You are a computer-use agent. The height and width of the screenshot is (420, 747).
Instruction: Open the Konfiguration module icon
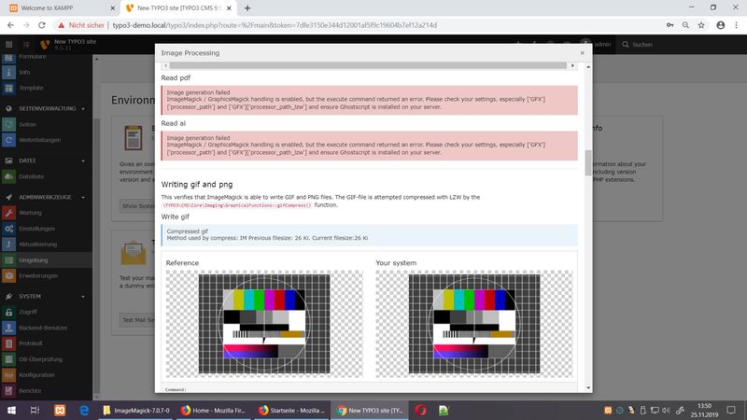click(x=8, y=375)
